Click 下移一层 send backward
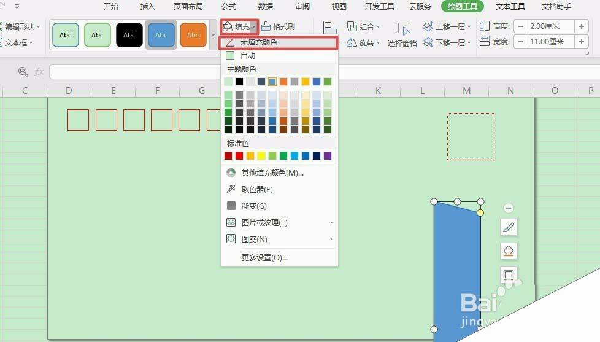The height and width of the screenshot is (342, 600). (x=444, y=42)
